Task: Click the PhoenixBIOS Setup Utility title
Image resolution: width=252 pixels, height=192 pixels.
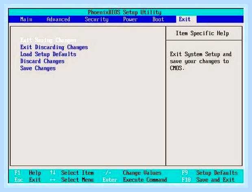Action: 124,12
